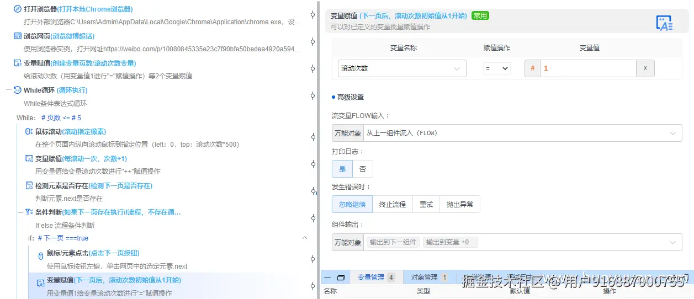Click 万能对象 label of FLOW input
This screenshot has width=694, height=299.
coord(348,133)
